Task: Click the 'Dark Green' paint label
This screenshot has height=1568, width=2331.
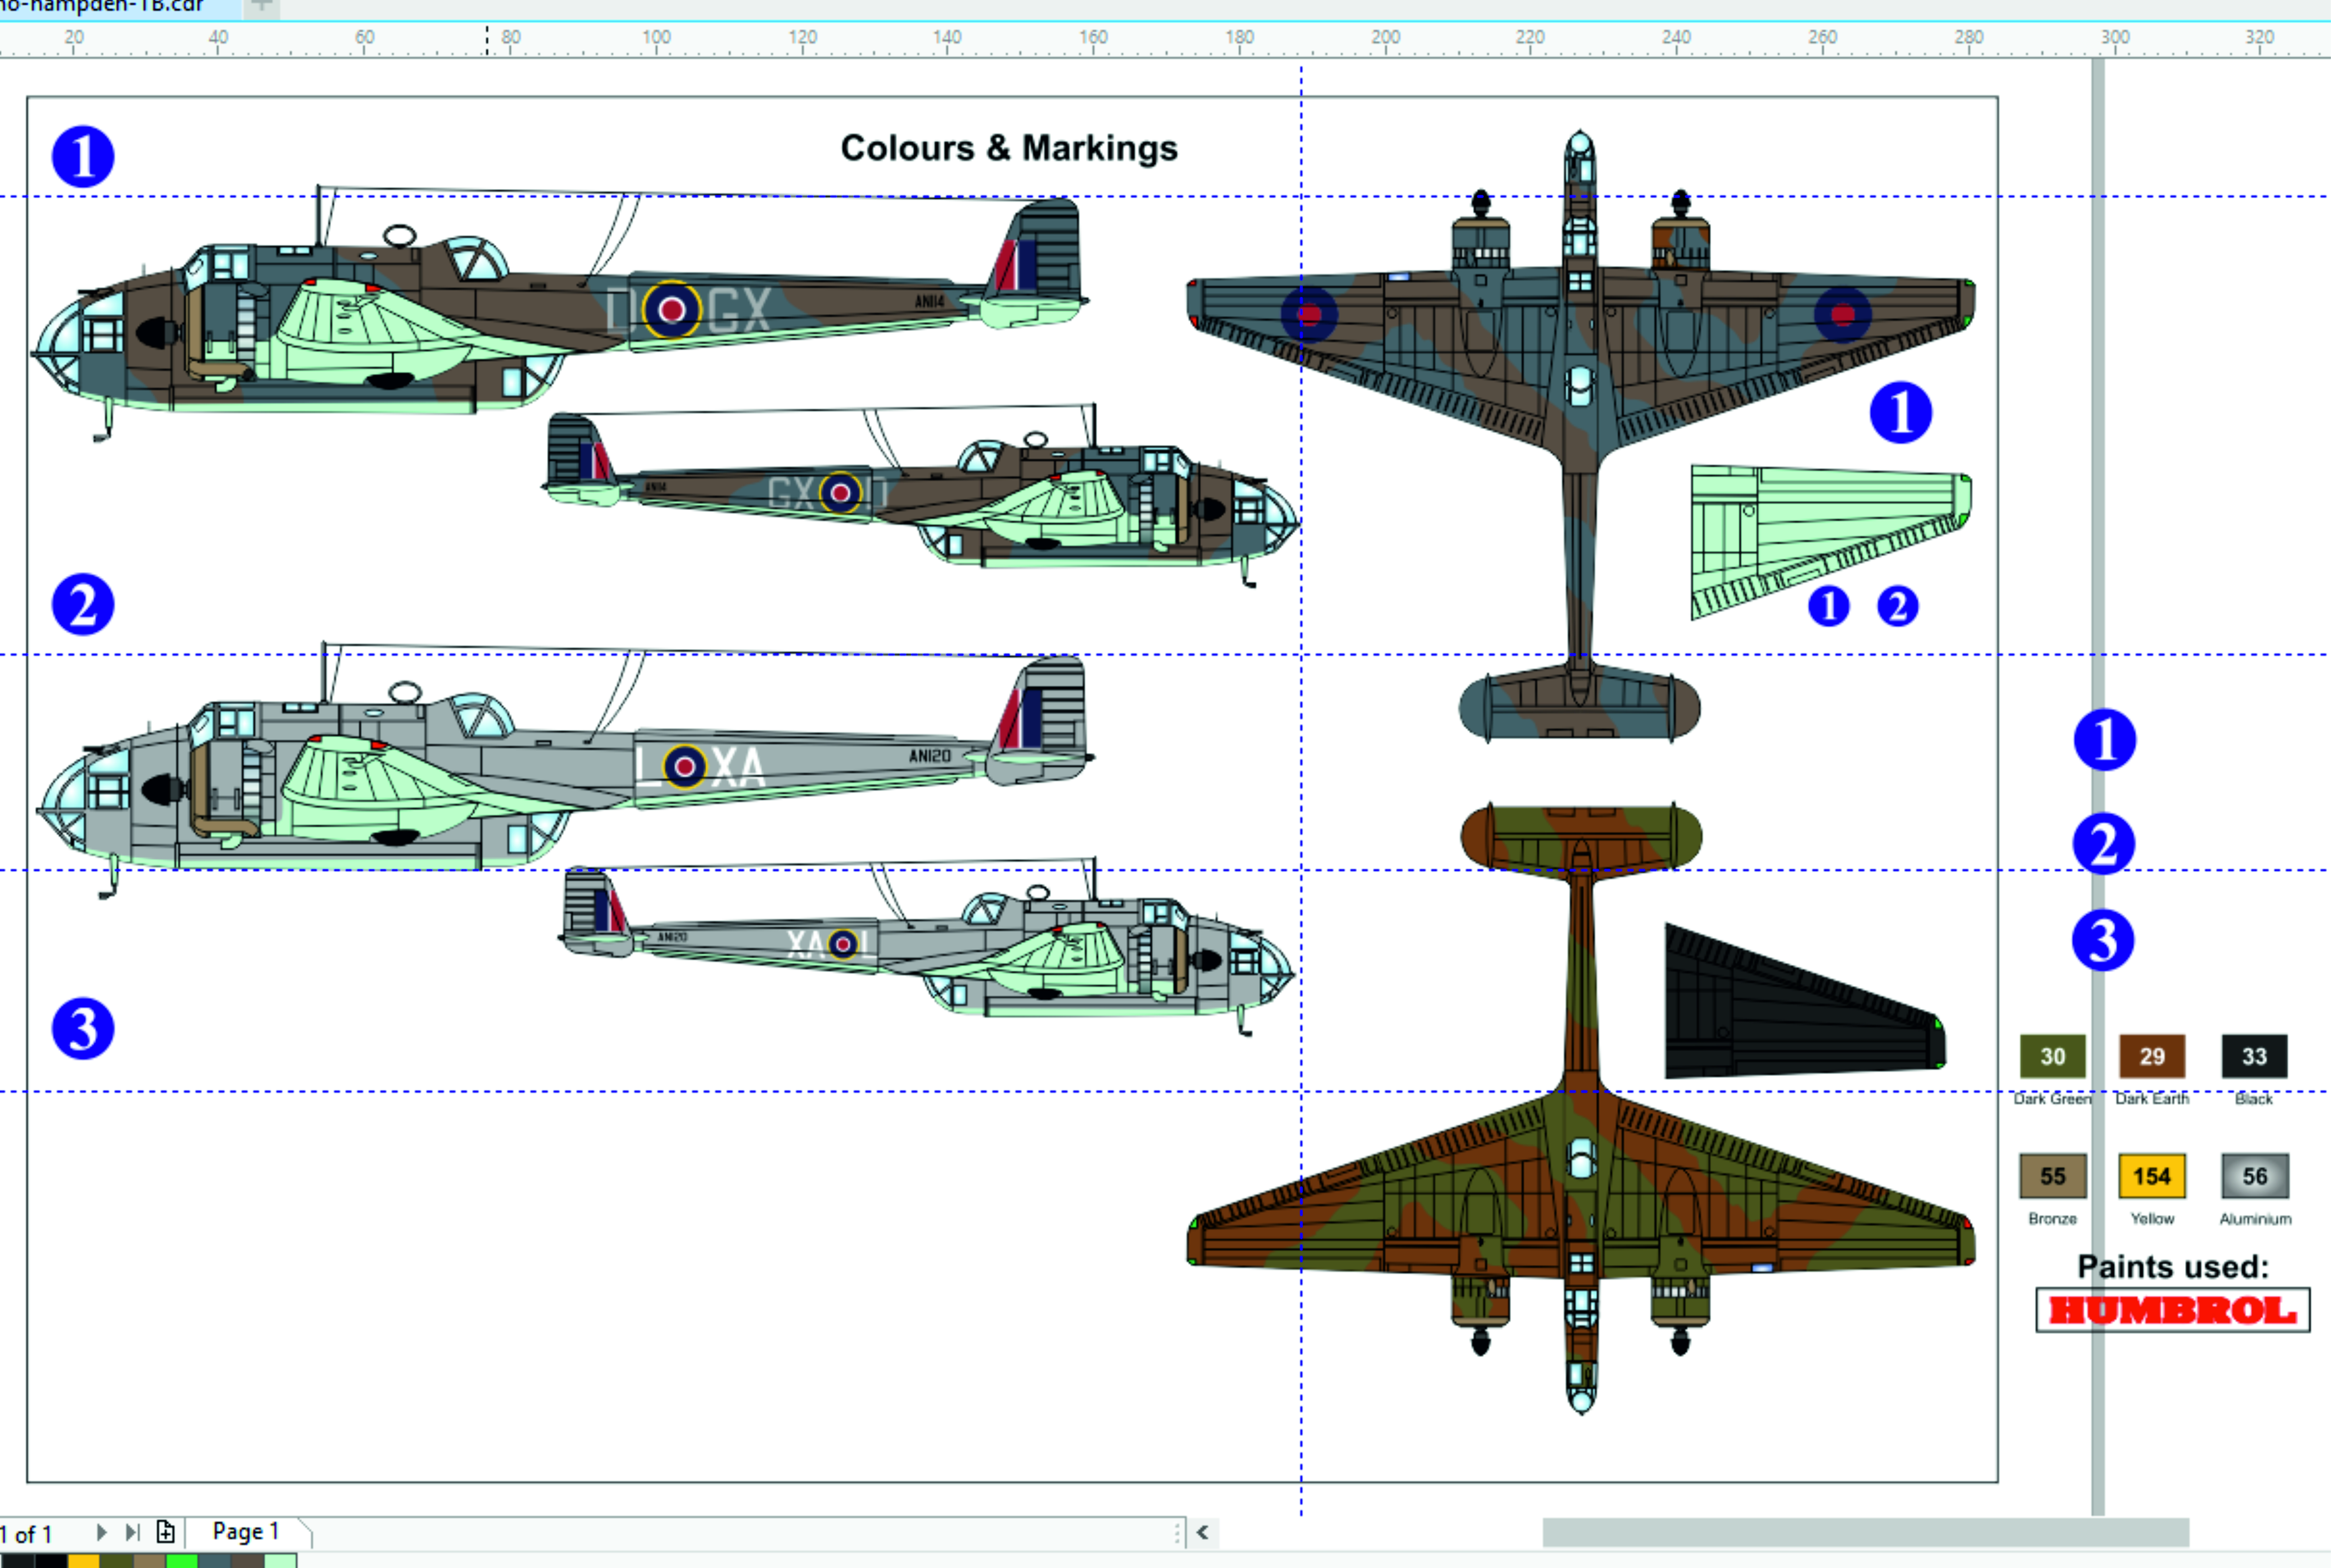Action: click(2052, 1099)
